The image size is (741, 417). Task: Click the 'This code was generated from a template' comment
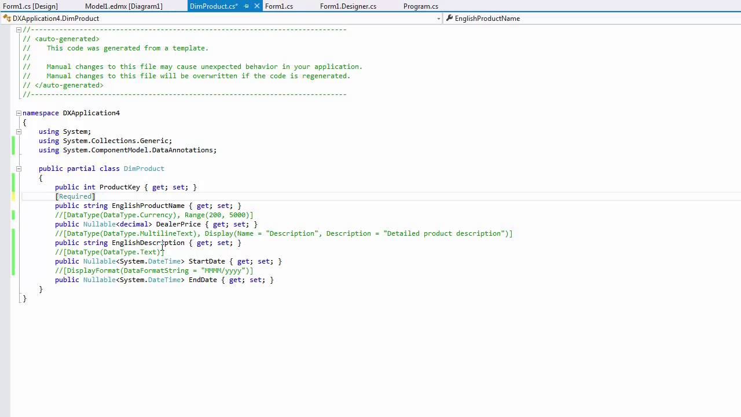point(127,48)
